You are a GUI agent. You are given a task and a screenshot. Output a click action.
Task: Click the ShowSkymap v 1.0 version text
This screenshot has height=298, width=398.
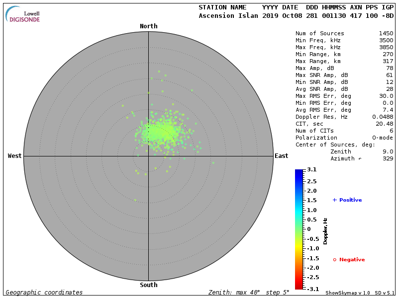pyautogui.click(x=348, y=293)
